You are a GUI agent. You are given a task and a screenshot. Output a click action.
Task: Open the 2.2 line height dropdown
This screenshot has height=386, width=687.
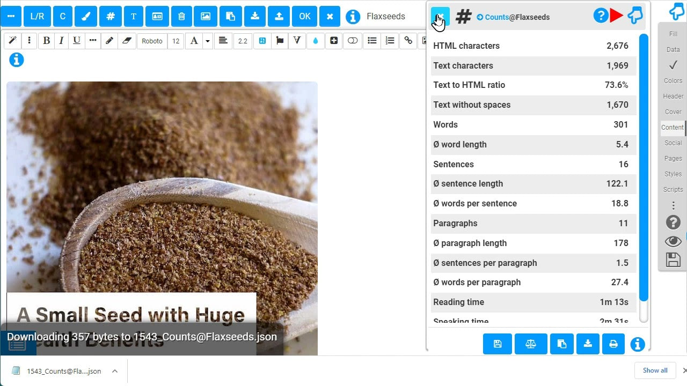tap(243, 41)
